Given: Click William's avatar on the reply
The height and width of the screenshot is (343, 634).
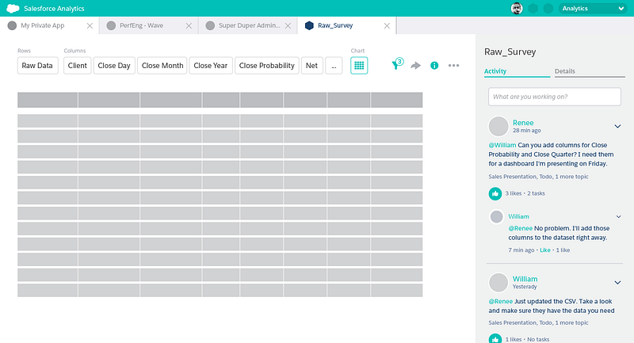Looking at the screenshot, I should (497, 217).
